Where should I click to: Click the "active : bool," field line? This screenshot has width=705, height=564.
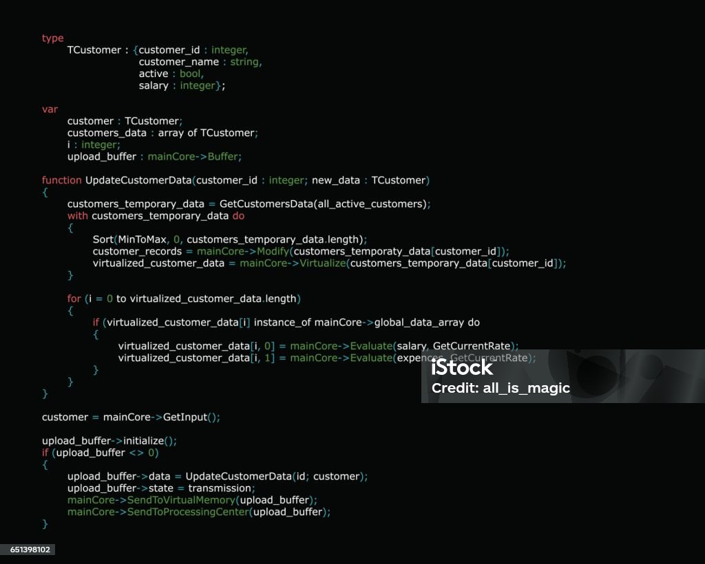coord(171,74)
